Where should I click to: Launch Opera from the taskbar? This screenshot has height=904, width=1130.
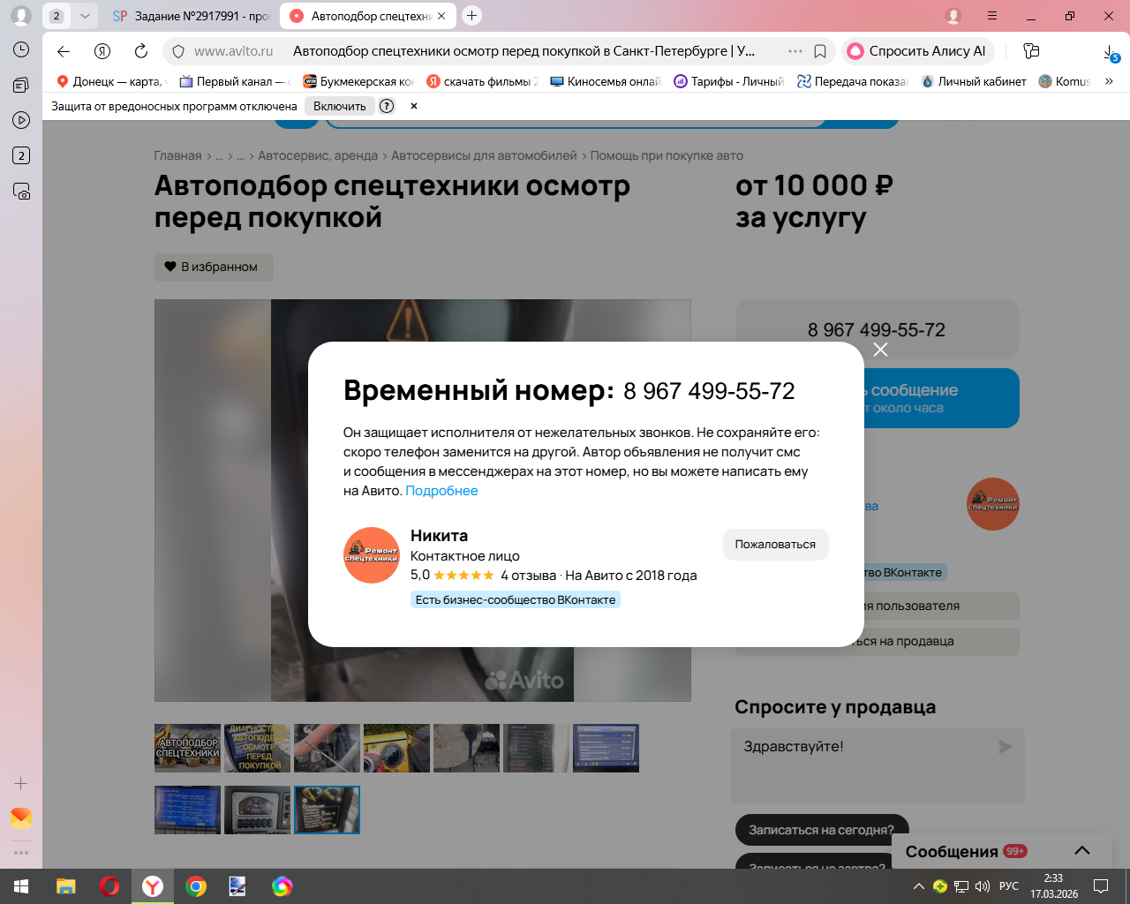pyautogui.click(x=109, y=886)
